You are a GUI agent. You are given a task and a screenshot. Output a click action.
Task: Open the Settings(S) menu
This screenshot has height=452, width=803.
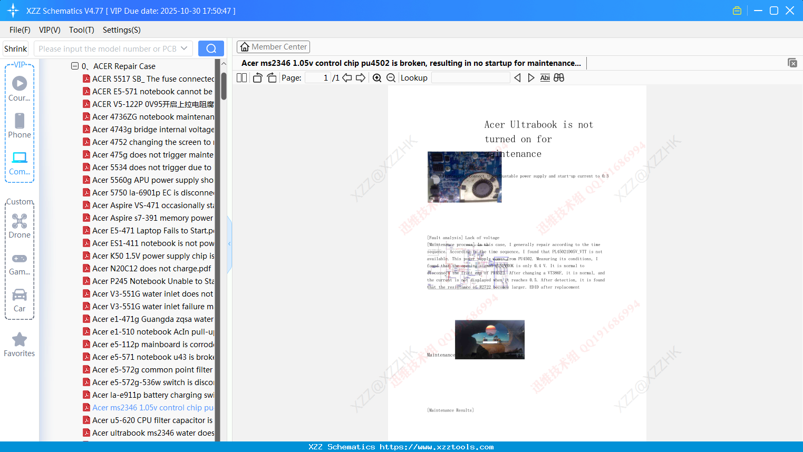122,30
